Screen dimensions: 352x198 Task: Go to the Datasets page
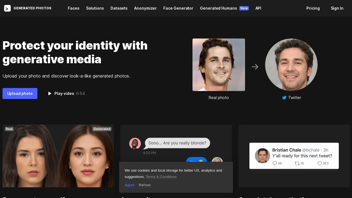point(119,8)
